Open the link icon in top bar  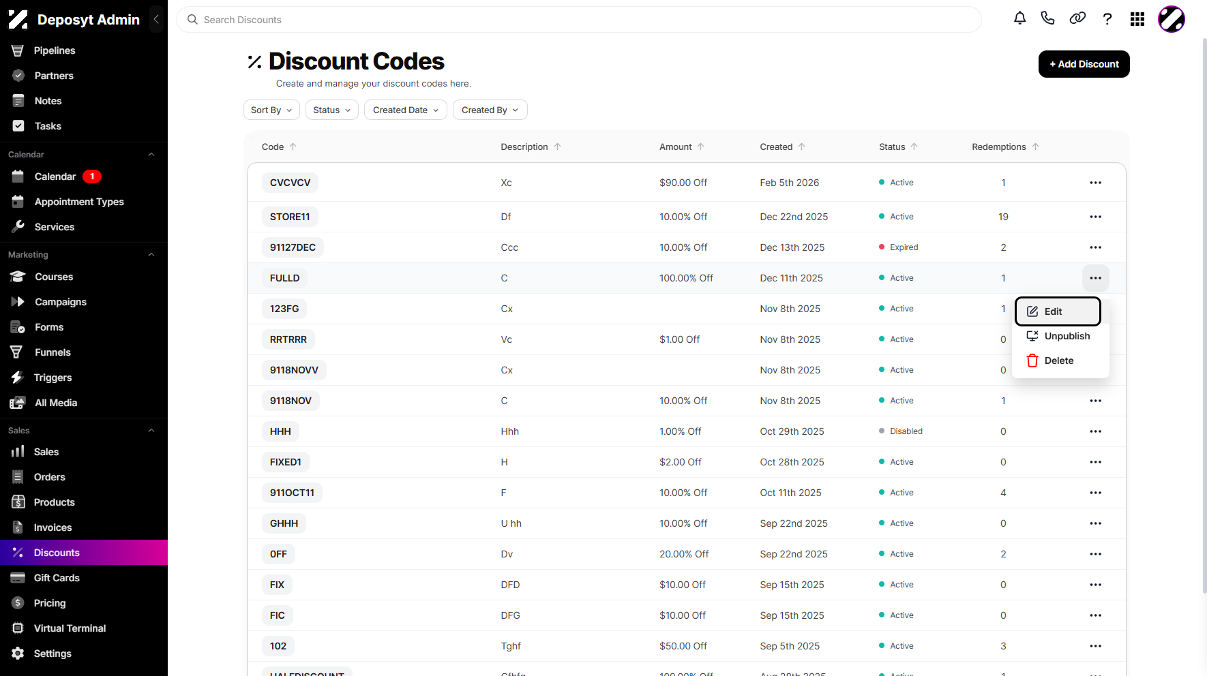(1077, 19)
